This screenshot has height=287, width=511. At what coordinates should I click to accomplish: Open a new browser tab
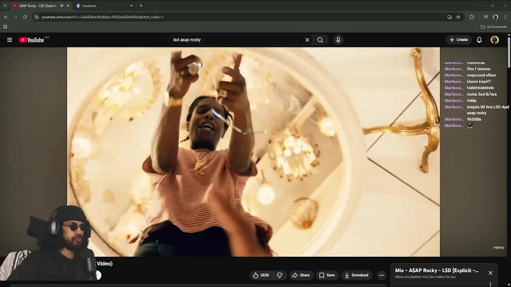(x=141, y=6)
